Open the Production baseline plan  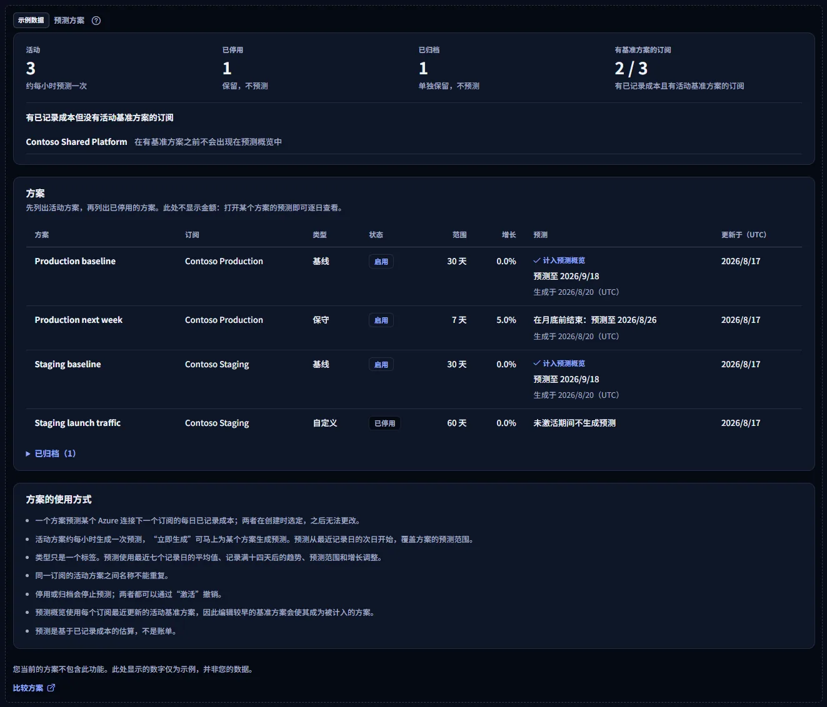(75, 261)
